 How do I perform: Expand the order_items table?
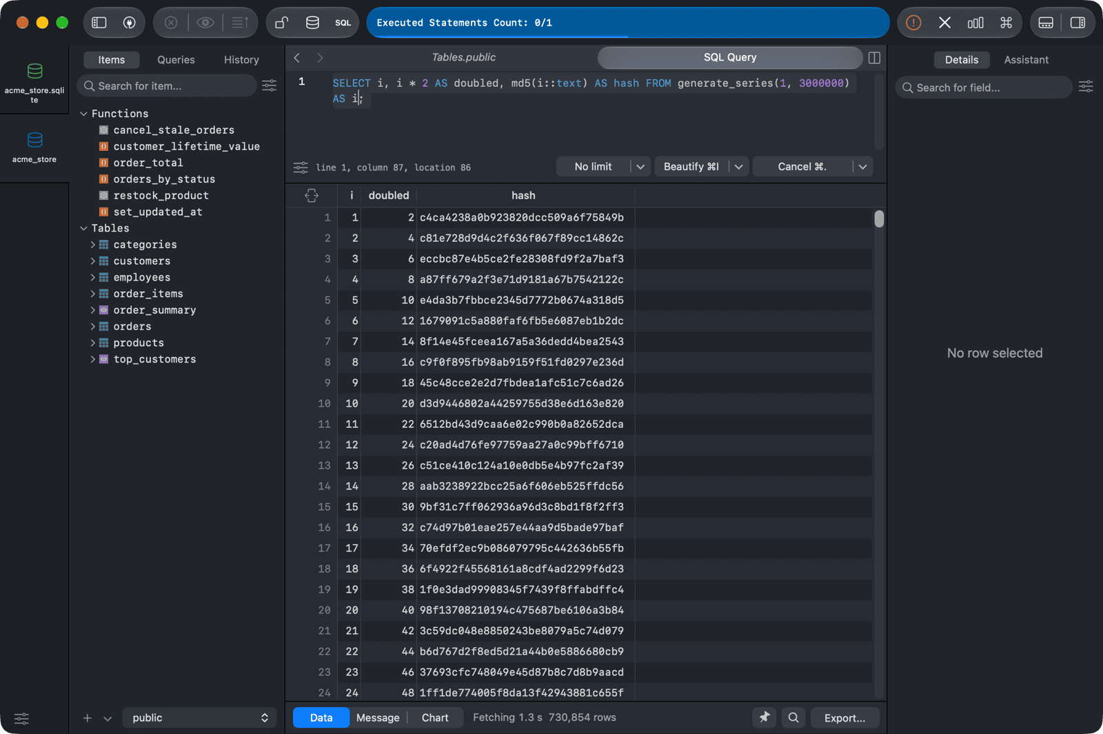(x=93, y=294)
